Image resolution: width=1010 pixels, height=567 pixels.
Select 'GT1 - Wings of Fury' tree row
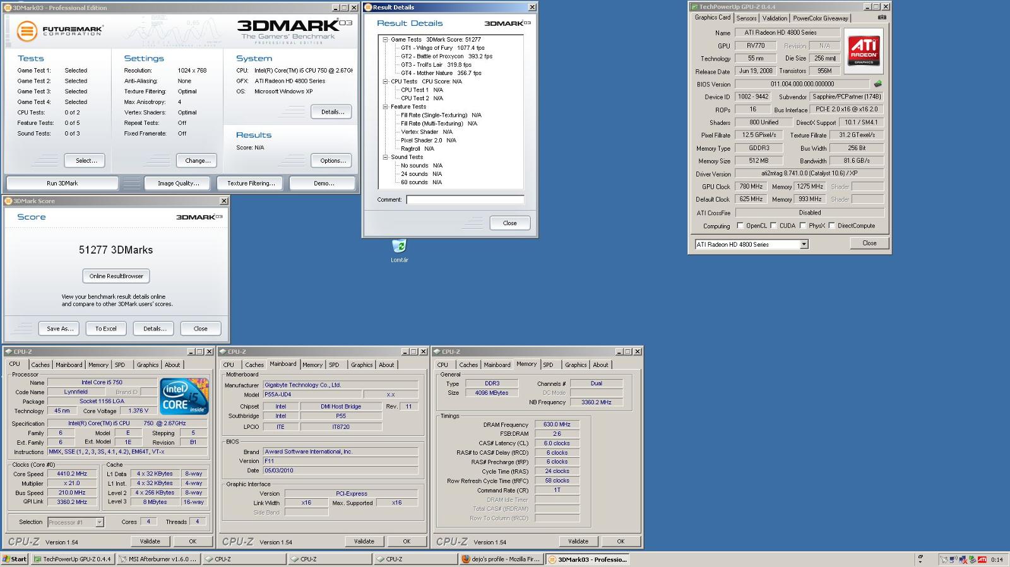[x=443, y=48]
